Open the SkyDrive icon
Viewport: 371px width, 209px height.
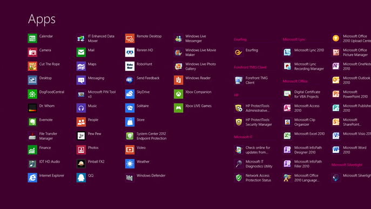click(130, 94)
